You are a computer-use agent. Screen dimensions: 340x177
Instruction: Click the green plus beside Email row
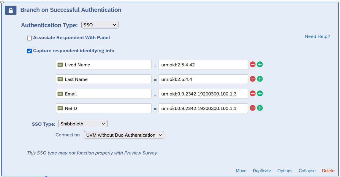click(x=260, y=93)
